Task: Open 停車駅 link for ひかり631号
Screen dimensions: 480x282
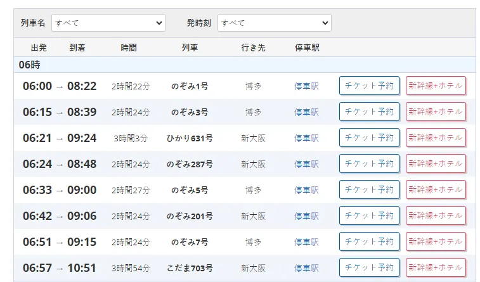Action: (x=307, y=138)
